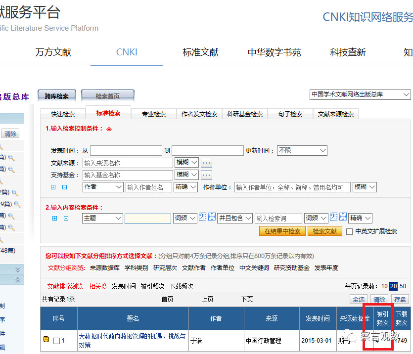This screenshot has height=354, width=413.
Task: Open the 主题 search-field dropdown
Action: pyautogui.click(x=102, y=219)
